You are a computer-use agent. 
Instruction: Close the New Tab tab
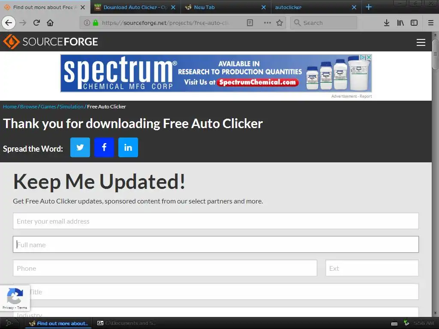pyautogui.click(x=264, y=7)
